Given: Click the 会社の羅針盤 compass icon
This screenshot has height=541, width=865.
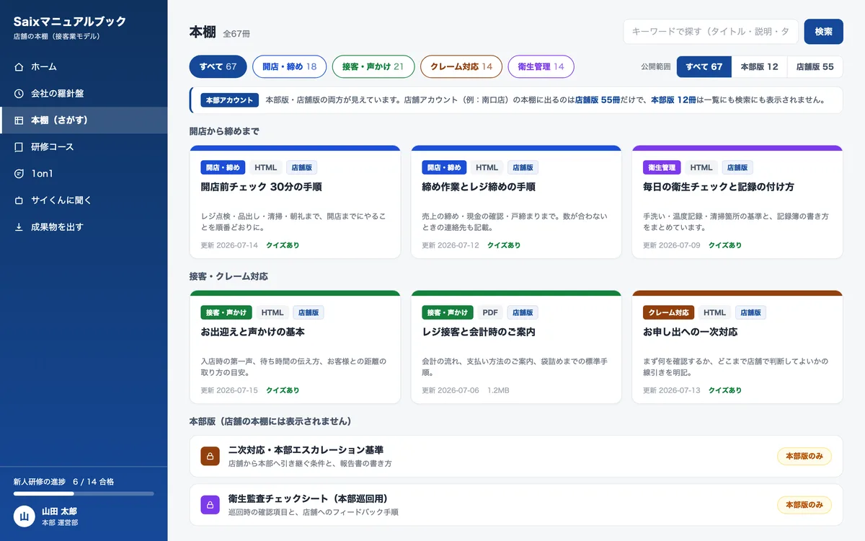Looking at the screenshot, I should click(19, 94).
